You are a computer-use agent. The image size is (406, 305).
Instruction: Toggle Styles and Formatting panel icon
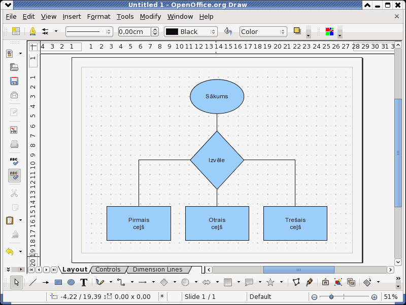coord(16,31)
